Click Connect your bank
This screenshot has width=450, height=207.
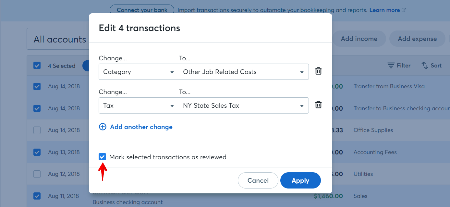(141, 10)
